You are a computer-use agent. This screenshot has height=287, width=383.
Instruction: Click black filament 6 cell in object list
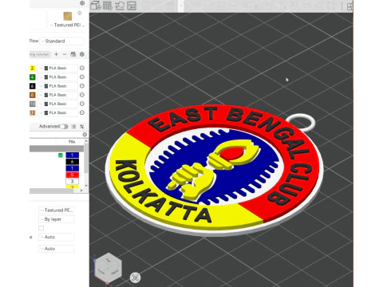point(72,162)
